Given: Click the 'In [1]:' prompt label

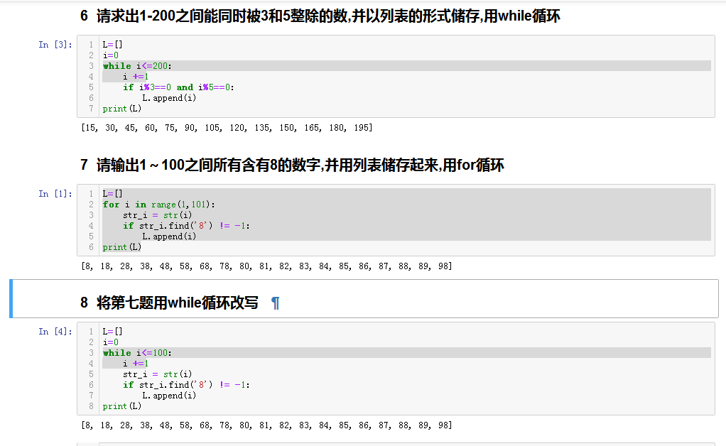Looking at the screenshot, I should click(55, 193).
